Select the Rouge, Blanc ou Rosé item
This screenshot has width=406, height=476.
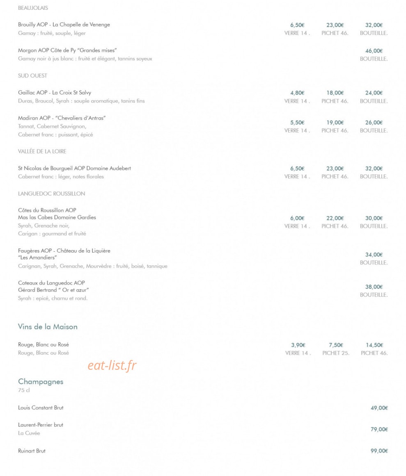pos(44,344)
